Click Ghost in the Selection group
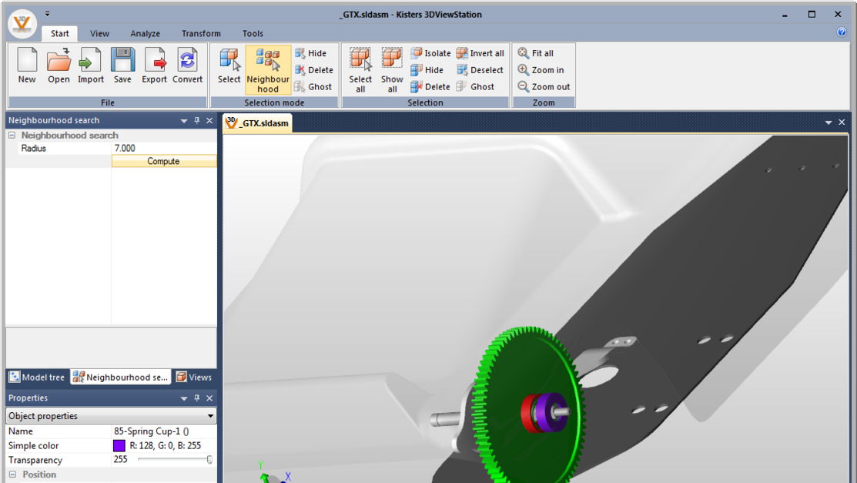The width and height of the screenshot is (857, 483). click(x=475, y=86)
